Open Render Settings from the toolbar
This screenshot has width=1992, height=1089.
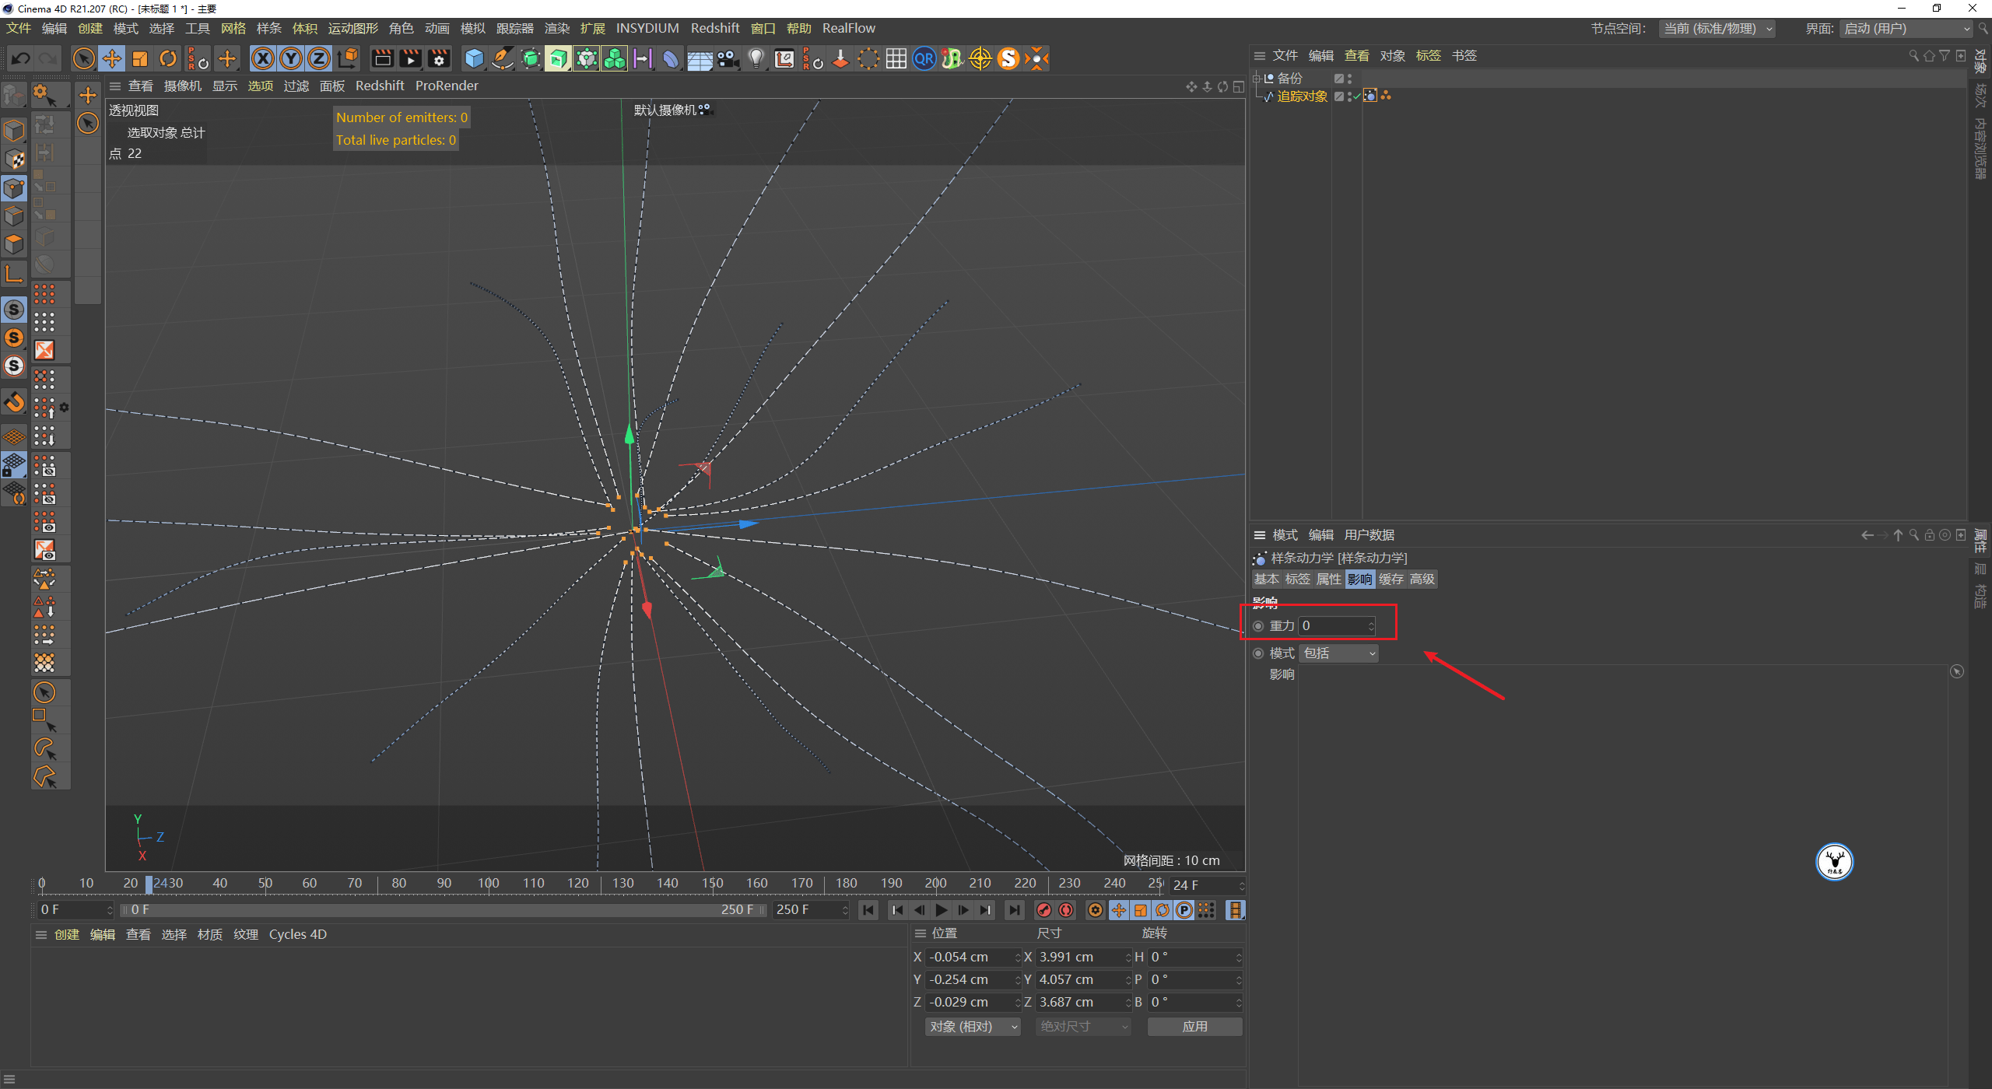coord(438,58)
